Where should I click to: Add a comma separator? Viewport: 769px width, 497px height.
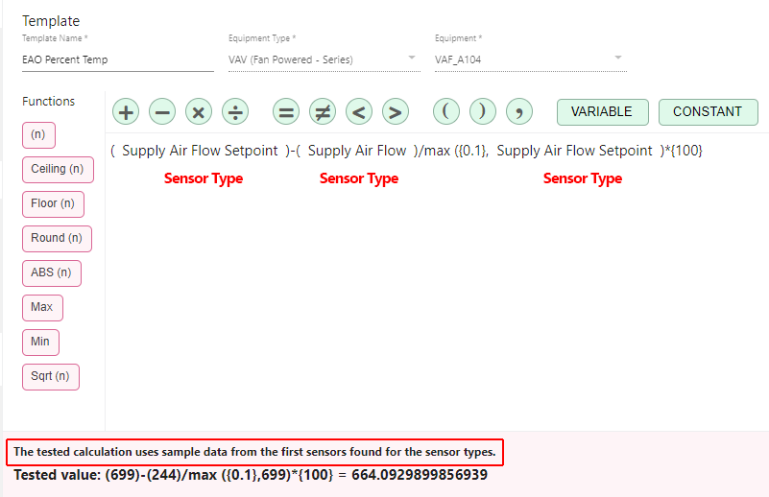(x=518, y=111)
